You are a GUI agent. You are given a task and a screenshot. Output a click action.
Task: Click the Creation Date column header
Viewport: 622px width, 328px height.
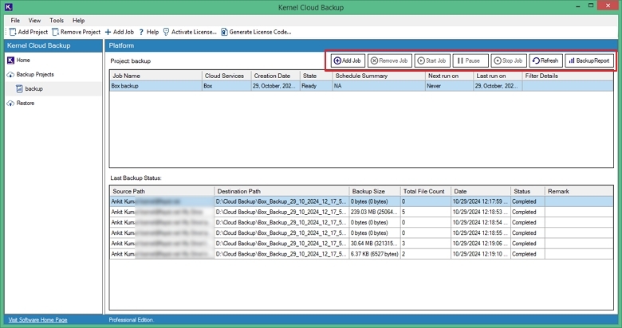(275, 76)
